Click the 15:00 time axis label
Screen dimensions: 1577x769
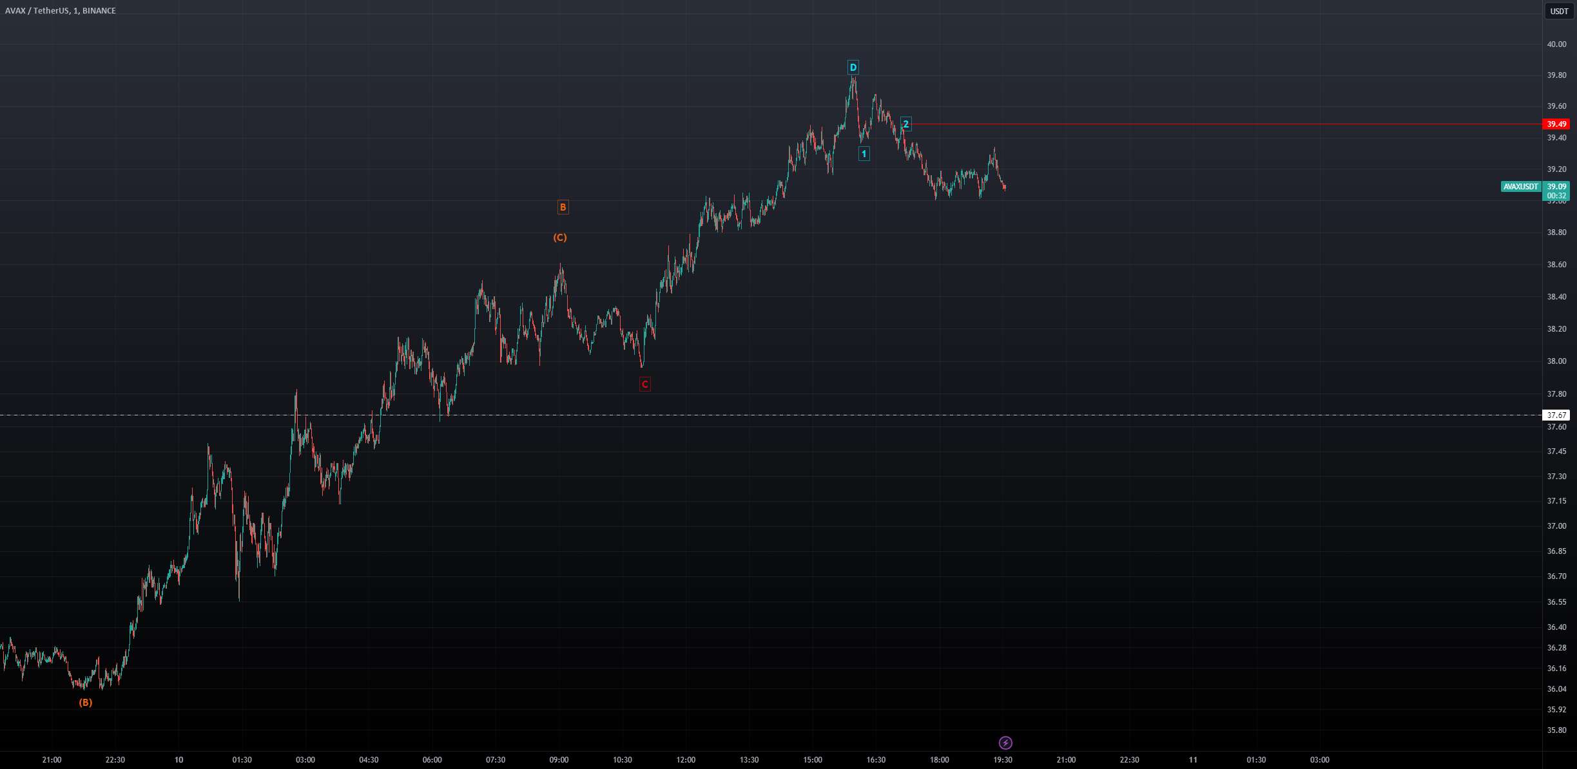(813, 760)
